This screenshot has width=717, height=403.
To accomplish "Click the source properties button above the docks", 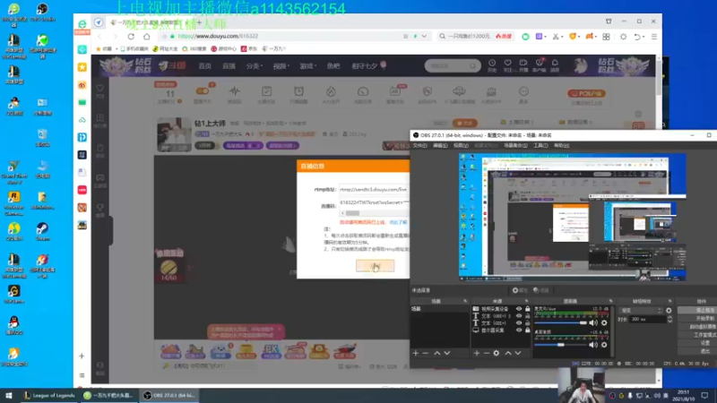I will [x=520, y=290].
